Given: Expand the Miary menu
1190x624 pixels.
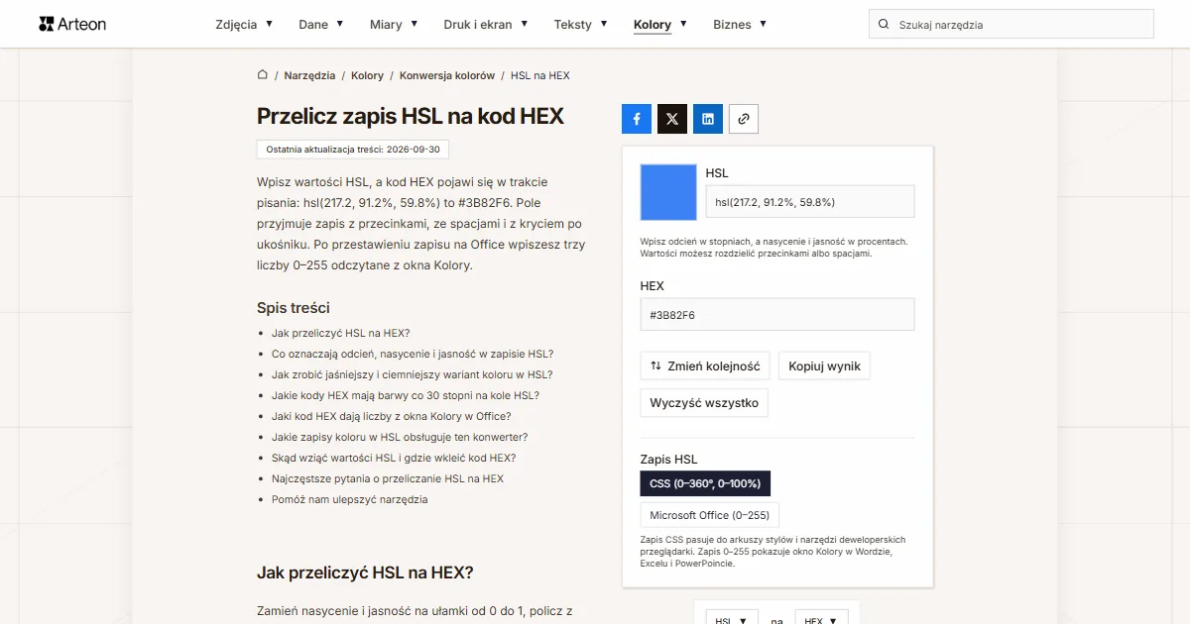Looking at the screenshot, I should click(394, 24).
